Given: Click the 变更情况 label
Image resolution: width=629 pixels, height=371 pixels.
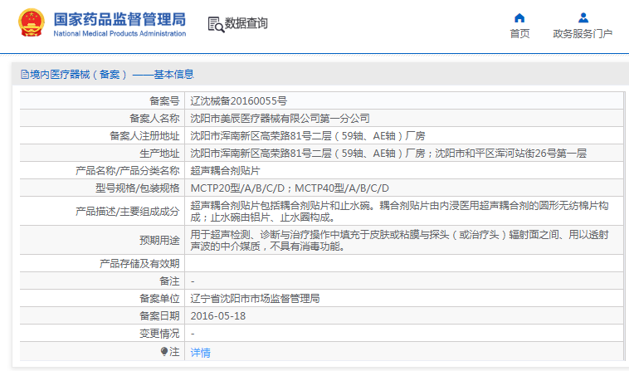Looking at the screenshot, I should (x=159, y=334).
